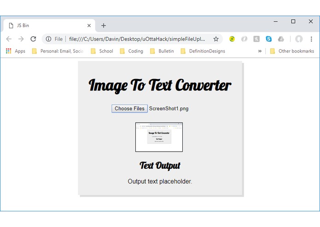Open the green-yellow plus extension icon
This screenshot has height=227, width=320.
click(232, 39)
